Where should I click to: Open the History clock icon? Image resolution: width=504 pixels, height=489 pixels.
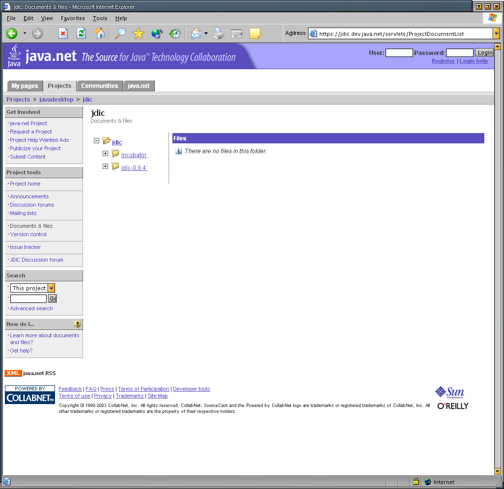175,33
